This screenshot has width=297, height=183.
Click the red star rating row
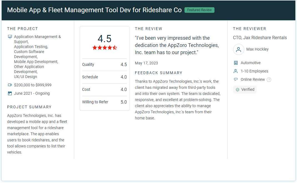click(x=104, y=48)
